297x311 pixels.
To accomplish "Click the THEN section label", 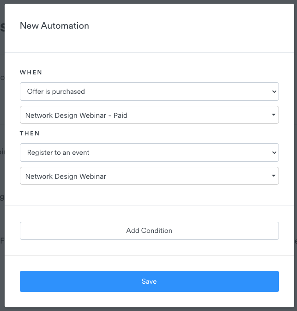I will pyautogui.click(x=30, y=133).
